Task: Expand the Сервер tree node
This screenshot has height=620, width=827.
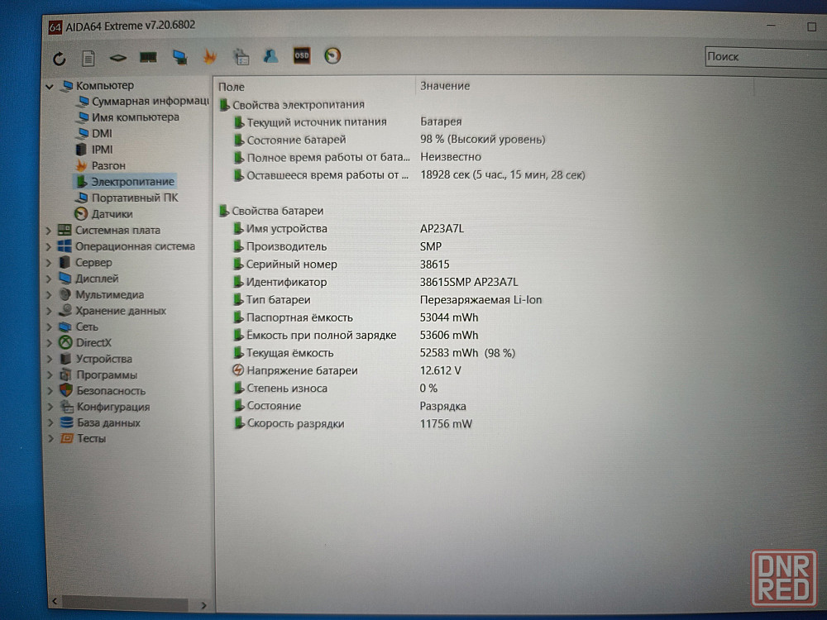Action: point(49,263)
